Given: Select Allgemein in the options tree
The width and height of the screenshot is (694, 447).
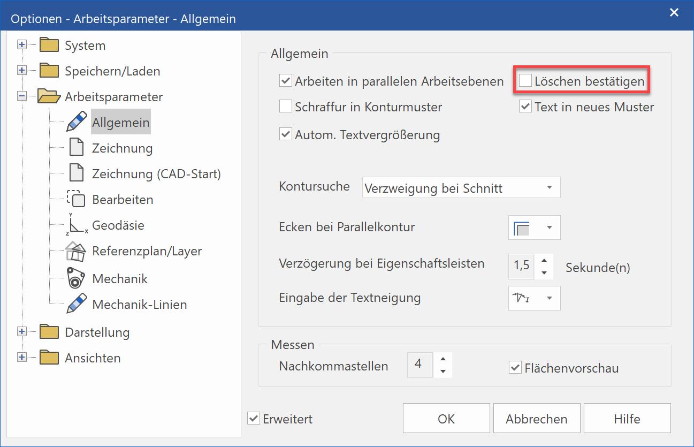Looking at the screenshot, I should click(120, 123).
